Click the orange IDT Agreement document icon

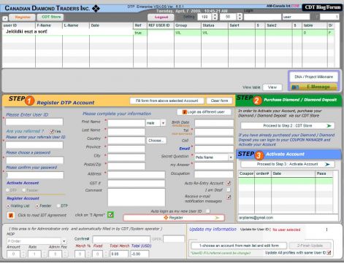(11, 215)
